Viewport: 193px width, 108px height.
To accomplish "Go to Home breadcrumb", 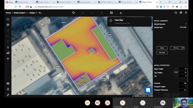I will click(x=8, y=13).
